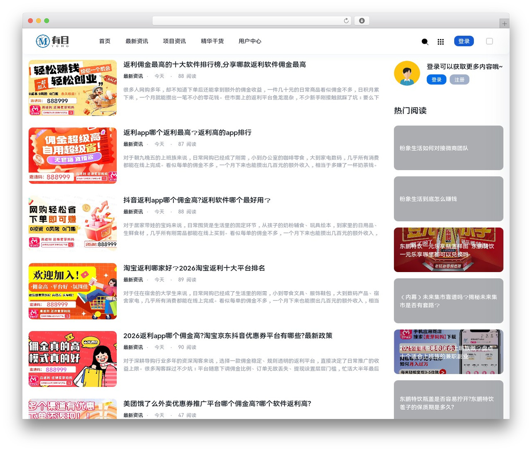
Task: Click 最新资讯 tag under 抖音返利app article
Action: click(x=133, y=212)
